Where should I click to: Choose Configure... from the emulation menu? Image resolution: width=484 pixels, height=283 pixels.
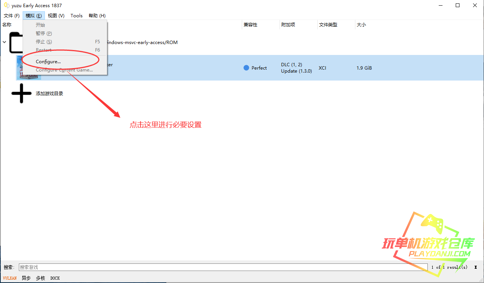point(48,61)
